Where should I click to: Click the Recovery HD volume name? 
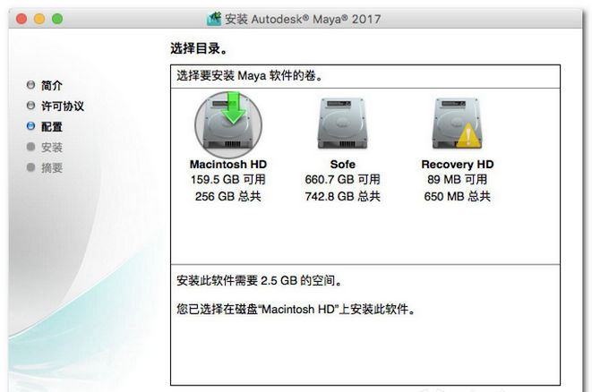point(458,165)
